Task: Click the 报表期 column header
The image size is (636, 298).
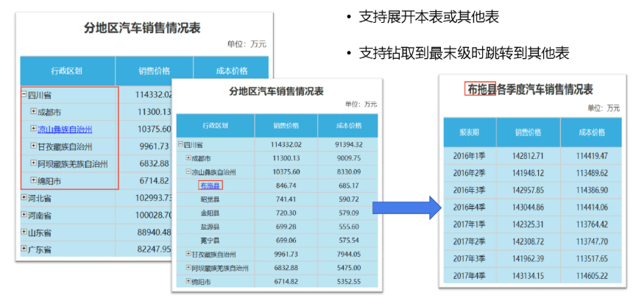Action: 470,132
